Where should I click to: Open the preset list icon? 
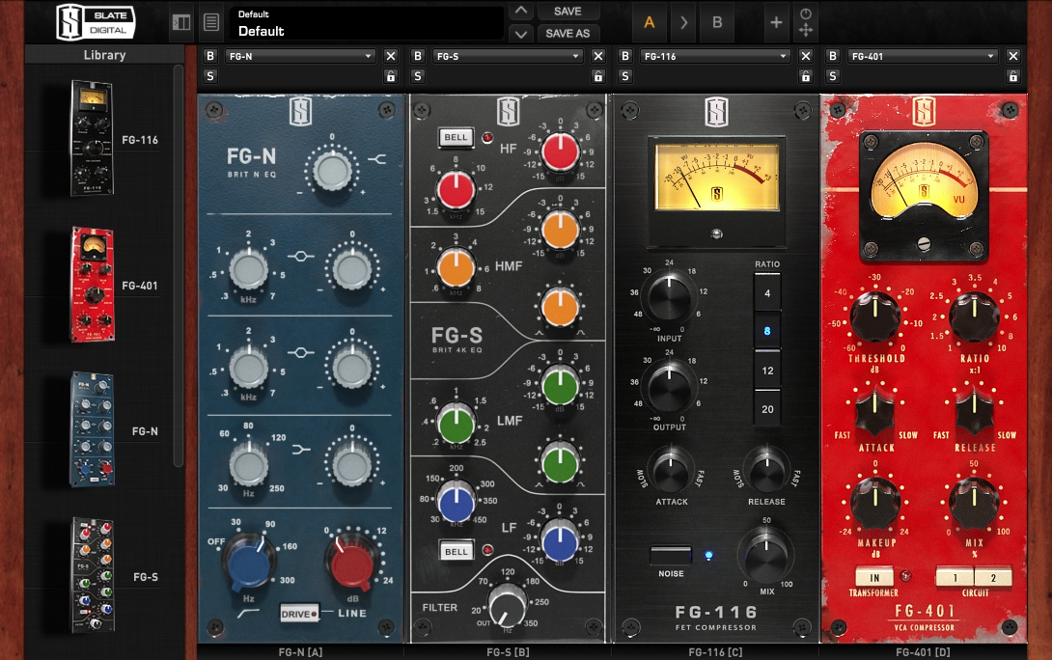point(211,22)
